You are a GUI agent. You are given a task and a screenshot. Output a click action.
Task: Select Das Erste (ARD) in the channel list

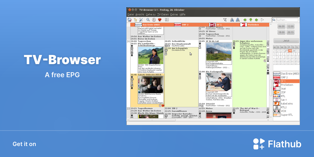(286, 74)
